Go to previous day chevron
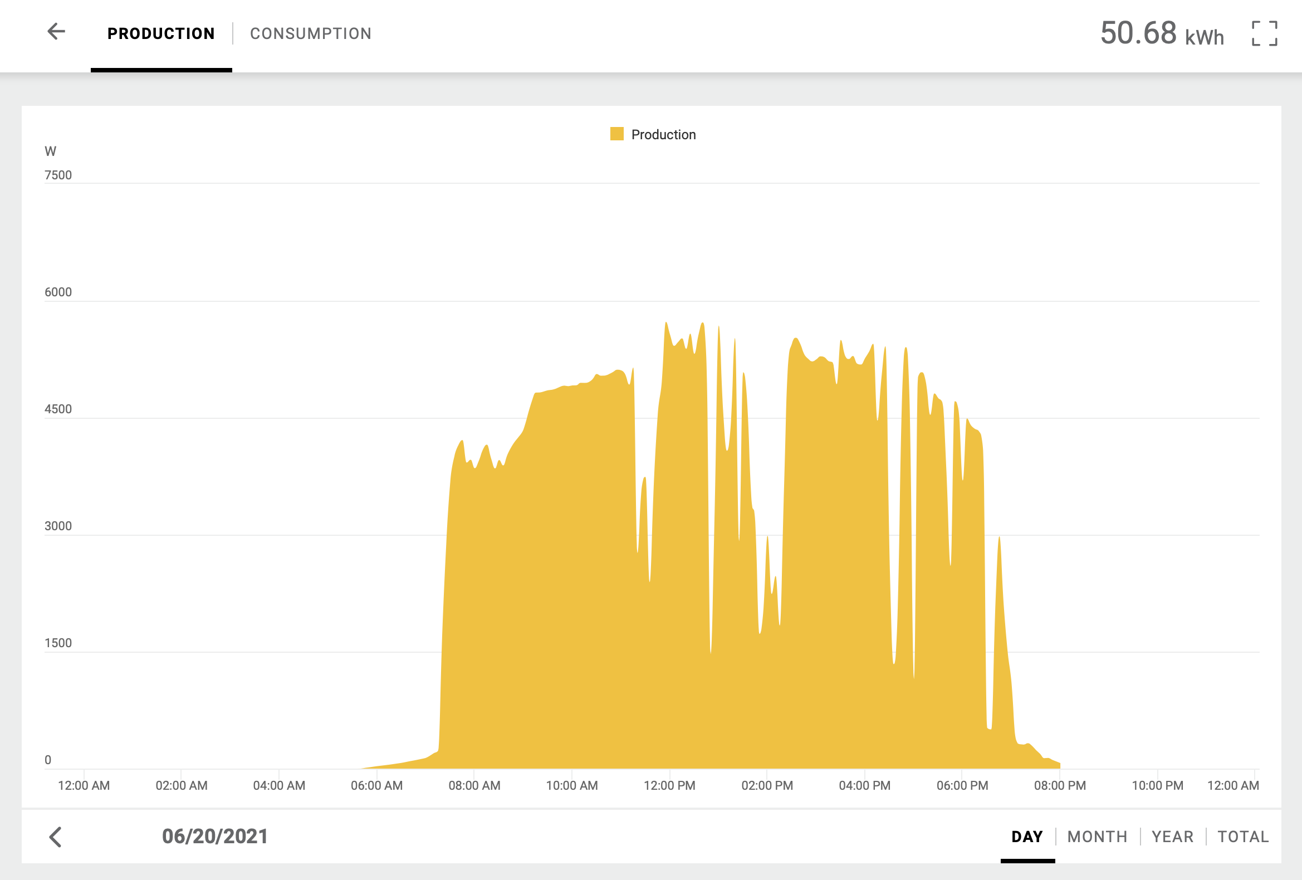The image size is (1302, 880). click(x=56, y=837)
